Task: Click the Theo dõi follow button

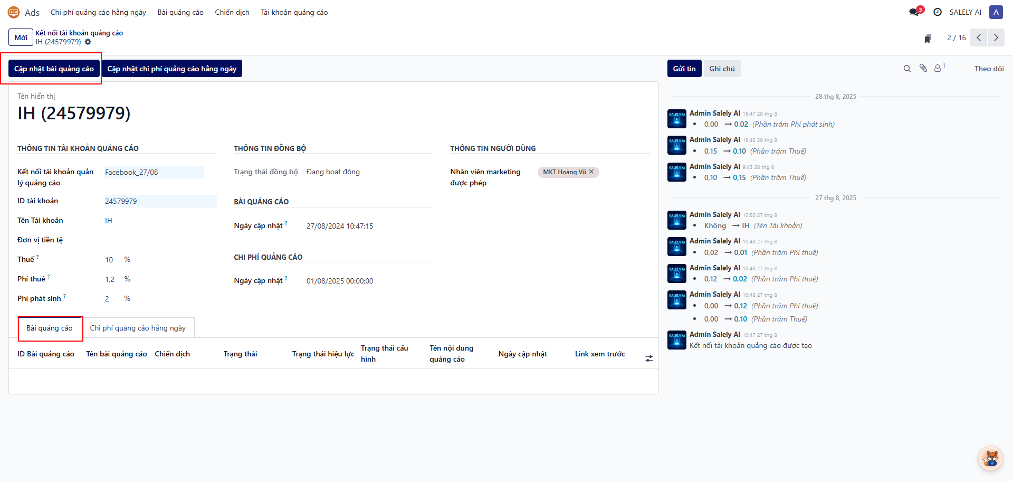Action: 989,69
